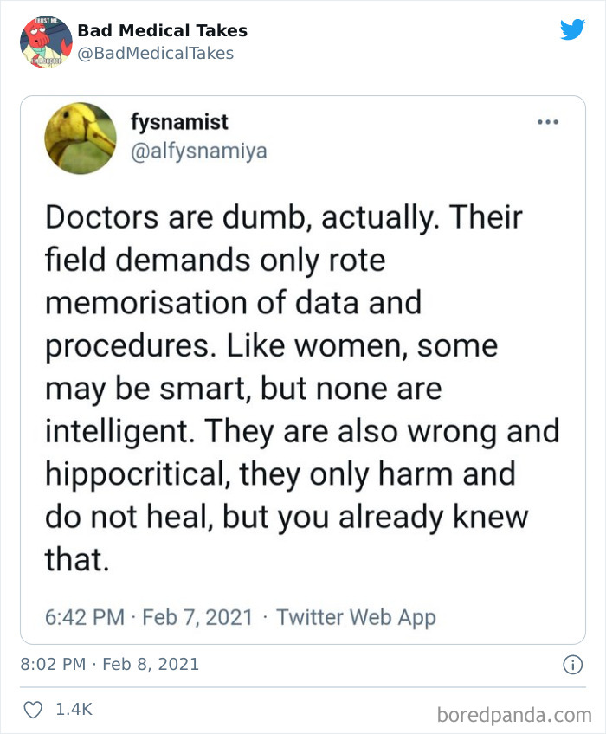Select the Twitter logo in the corner
The width and height of the screenshot is (606, 734).
(574, 29)
